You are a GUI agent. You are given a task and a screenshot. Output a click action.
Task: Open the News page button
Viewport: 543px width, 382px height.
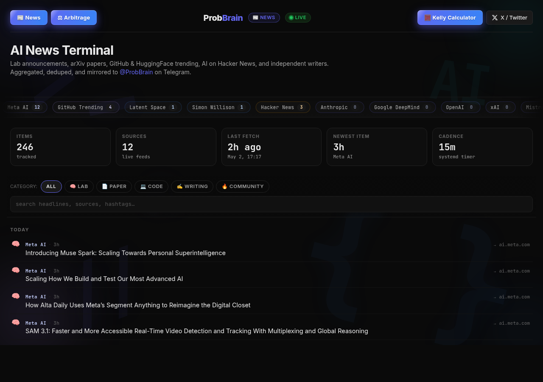click(x=29, y=18)
